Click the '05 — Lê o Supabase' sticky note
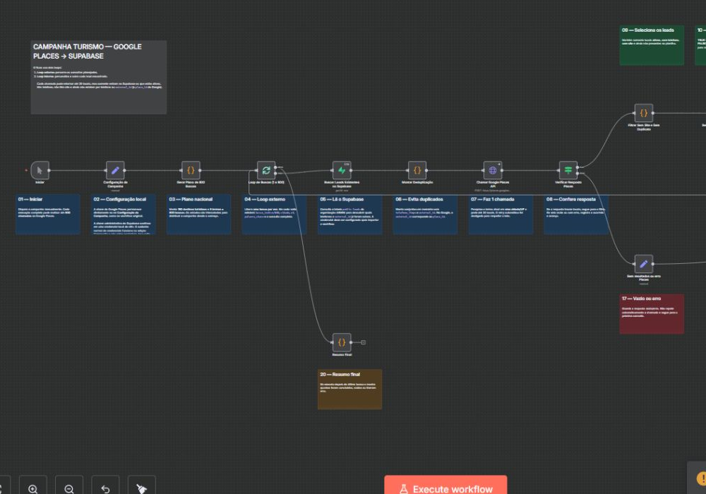706x494 pixels. (350, 215)
